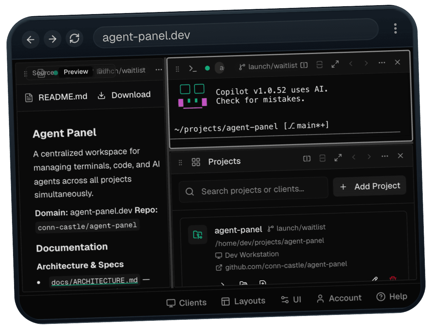This screenshot has width=432, height=329.
Task: Open the Clients section in bottom bar
Action: tap(187, 303)
